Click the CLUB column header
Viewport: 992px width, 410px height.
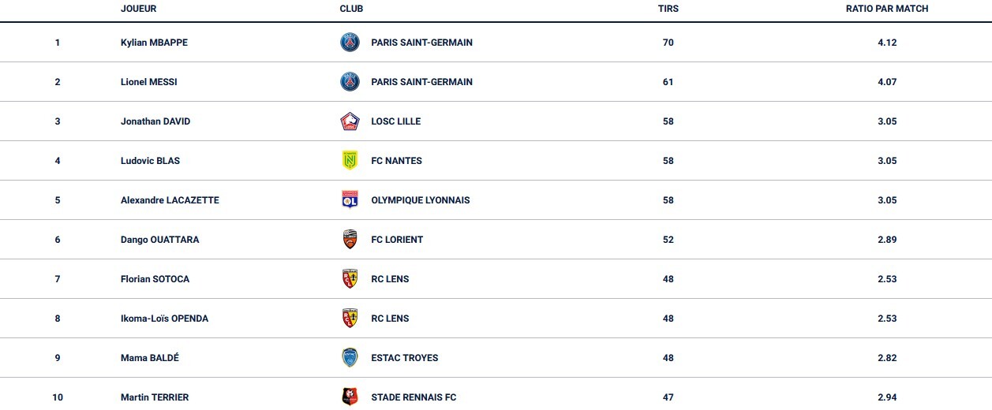351,9
